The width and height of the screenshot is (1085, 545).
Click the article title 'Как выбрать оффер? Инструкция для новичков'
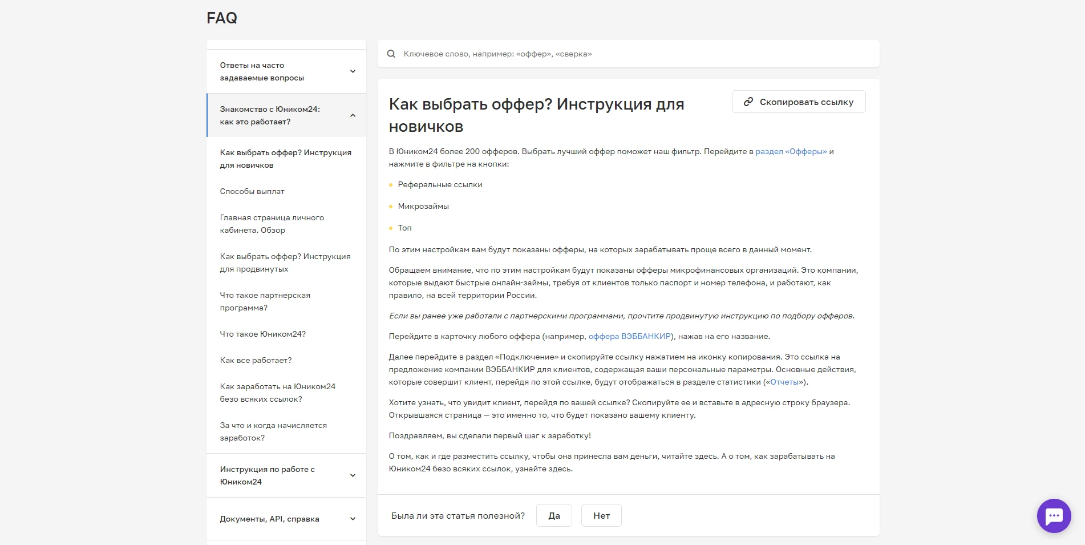[x=536, y=115]
